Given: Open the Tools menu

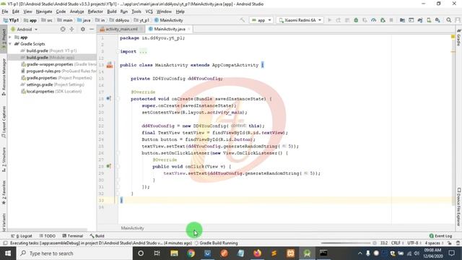Looking at the screenshot, I should coord(136,12).
